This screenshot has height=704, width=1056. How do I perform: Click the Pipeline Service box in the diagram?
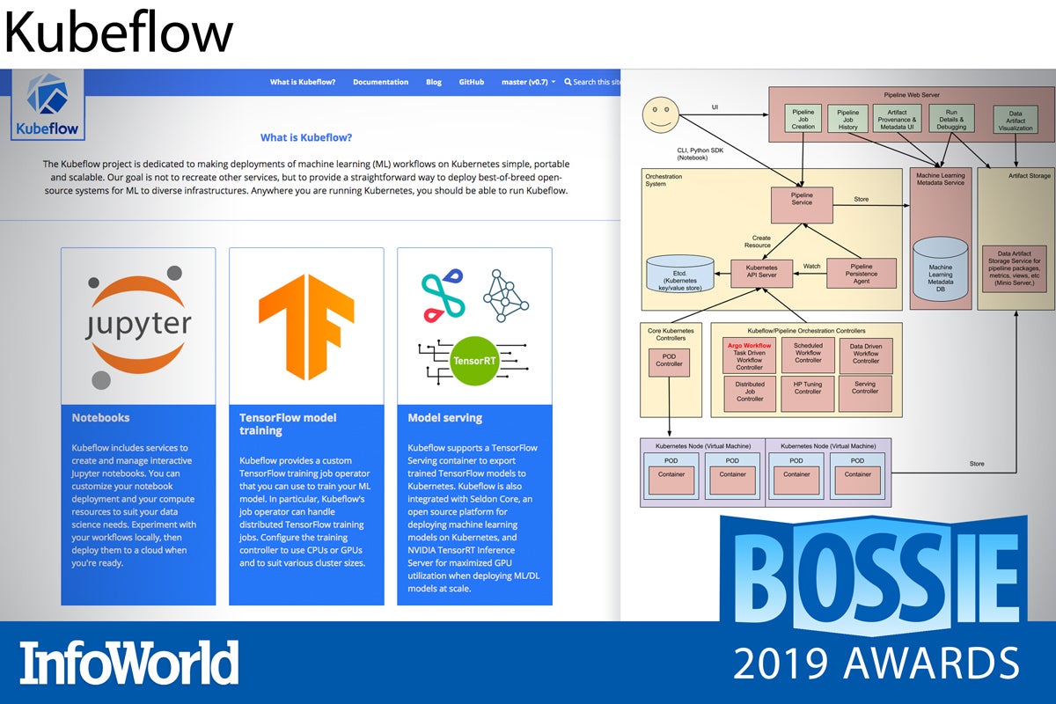point(802,204)
